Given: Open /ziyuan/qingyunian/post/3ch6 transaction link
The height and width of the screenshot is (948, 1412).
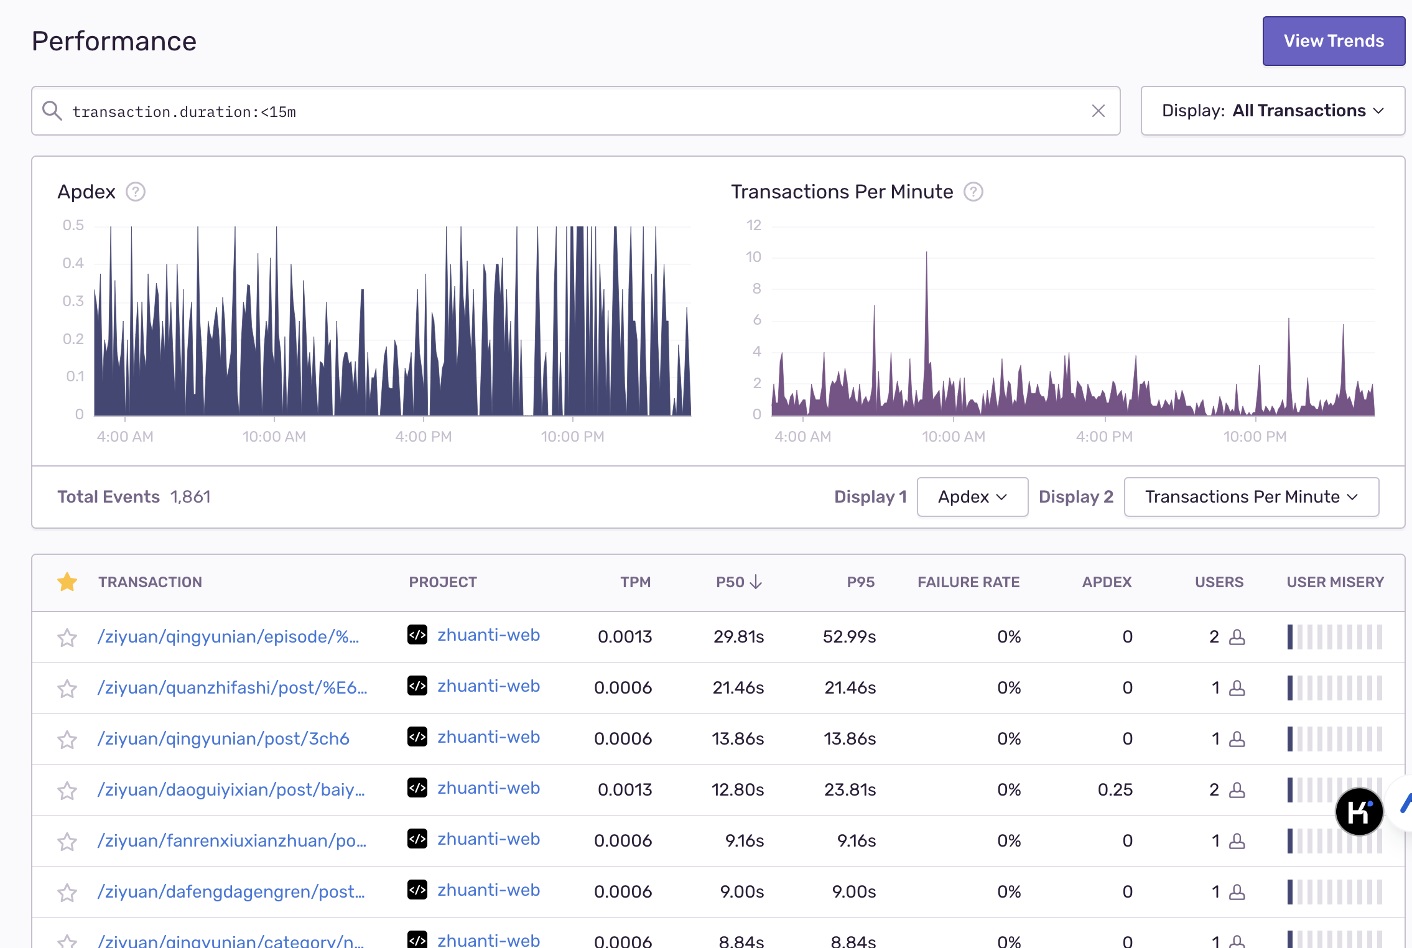Looking at the screenshot, I should (x=223, y=739).
